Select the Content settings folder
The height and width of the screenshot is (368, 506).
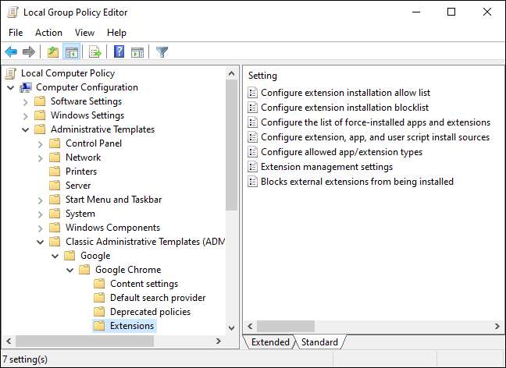coord(144,284)
